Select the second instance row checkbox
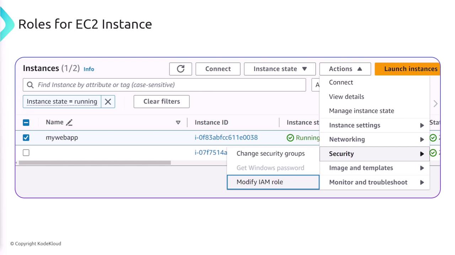This screenshot has height=255, width=455. coord(26,153)
